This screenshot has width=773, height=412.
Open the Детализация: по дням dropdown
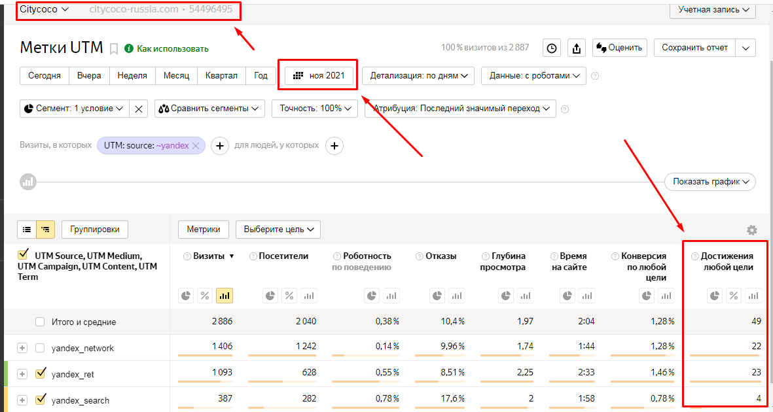pyautogui.click(x=418, y=76)
